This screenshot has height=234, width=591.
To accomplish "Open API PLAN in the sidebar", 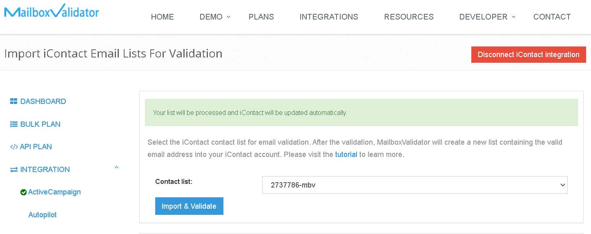I will [x=36, y=147].
